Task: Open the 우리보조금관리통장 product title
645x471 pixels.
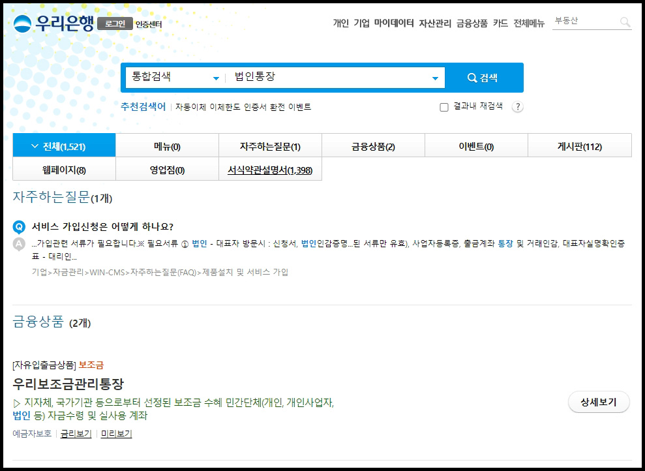Action: (x=68, y=384)
